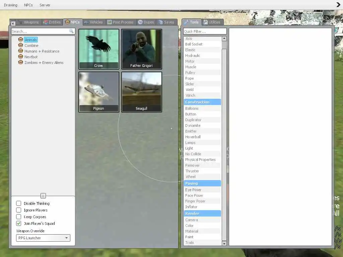Click the Vehicles tab icon

(x=86, y=22)
